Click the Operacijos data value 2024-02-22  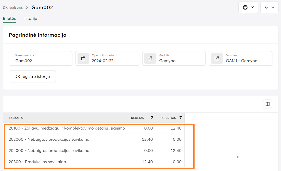pyautogui.click(x=102, y=61)
